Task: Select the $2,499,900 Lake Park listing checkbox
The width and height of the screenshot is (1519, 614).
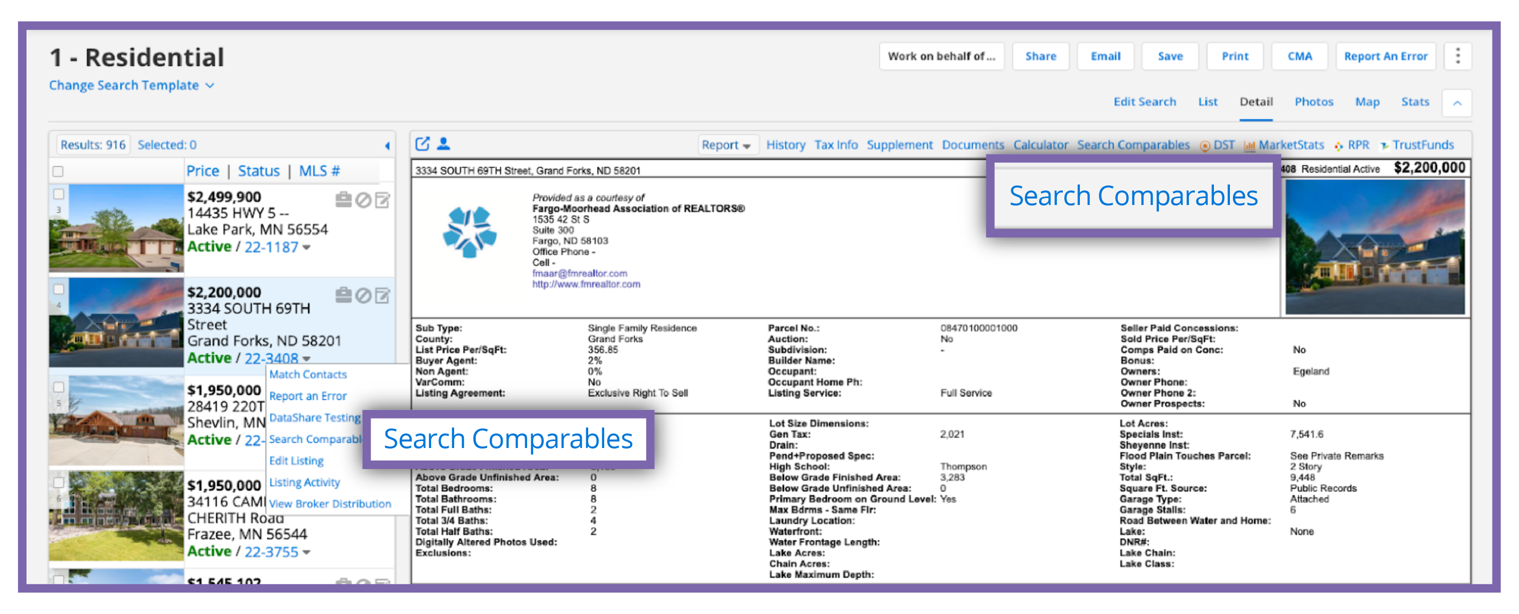Action: [59, 194]
